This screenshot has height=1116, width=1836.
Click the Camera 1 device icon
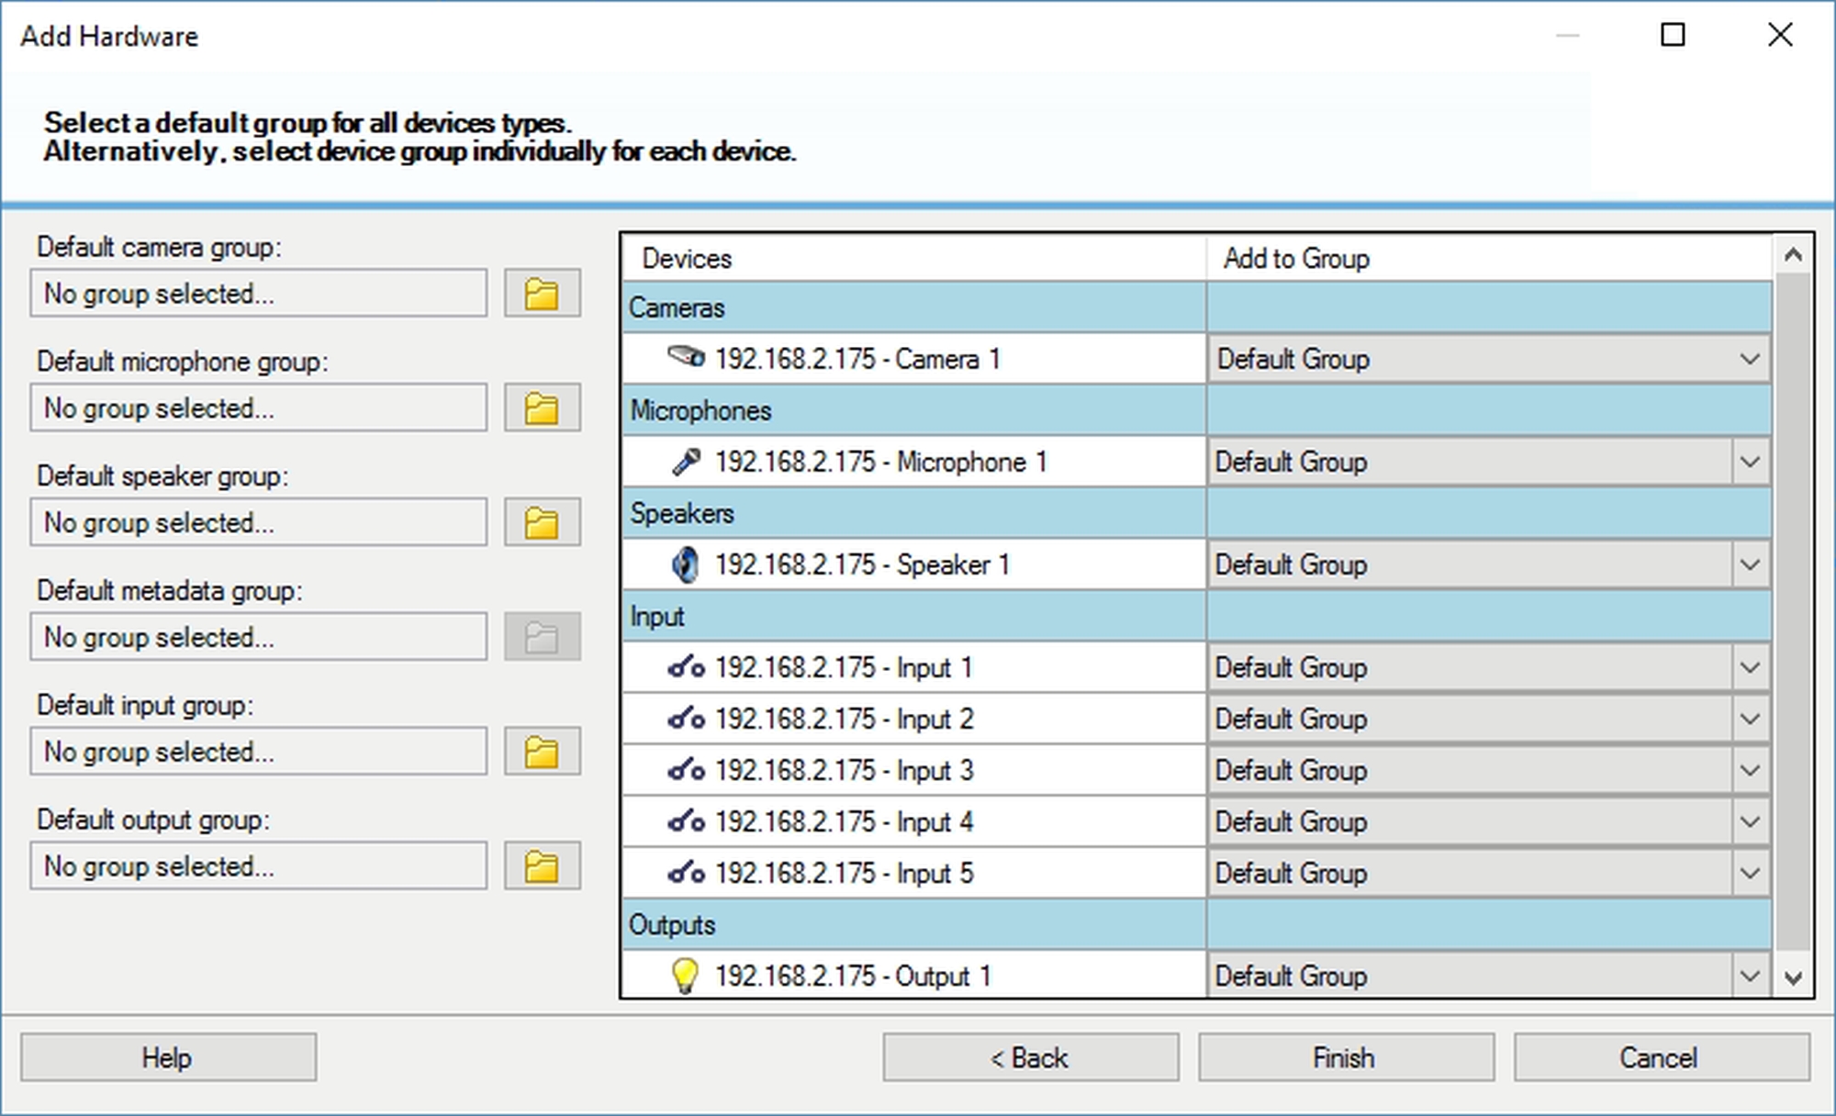click(x=685, y=358)
